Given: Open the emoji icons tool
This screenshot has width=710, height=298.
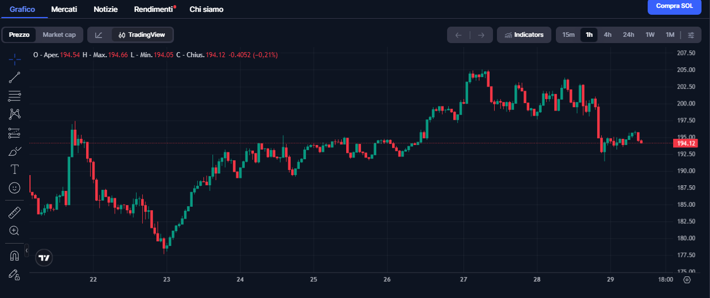Looking at the screenshot, I should (15, 188).
